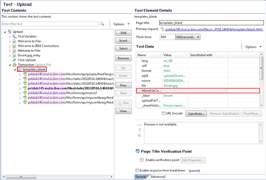Click the Remove button
The image size is (266, 180).
pyautogui.click(x=123, y=58)
